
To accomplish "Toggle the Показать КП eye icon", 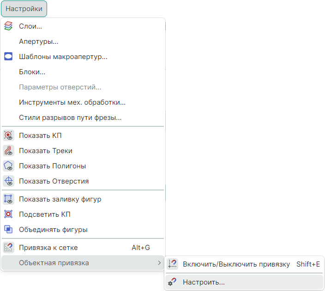I will (x=8, y=136).
